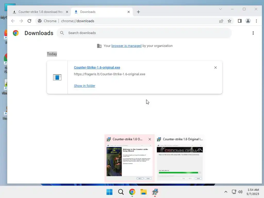Open Chrome's three-dot menu in toolbar
This screenshot has height=198, width=264.
pos(256,21)
